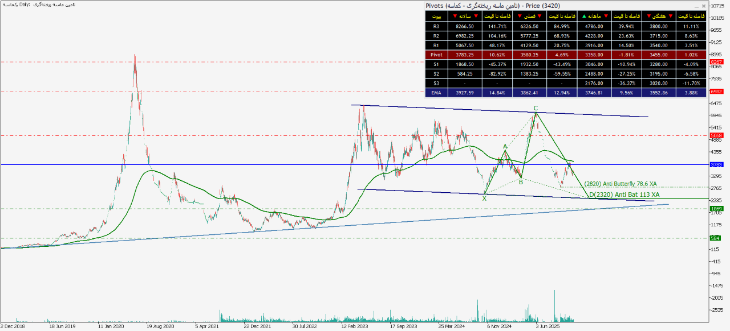Image resolution: width=730 pixels, height=331 pixels.
Task: Click red triangle right of سالانه header
Action: pyautogui.click(x=476, y=16)
